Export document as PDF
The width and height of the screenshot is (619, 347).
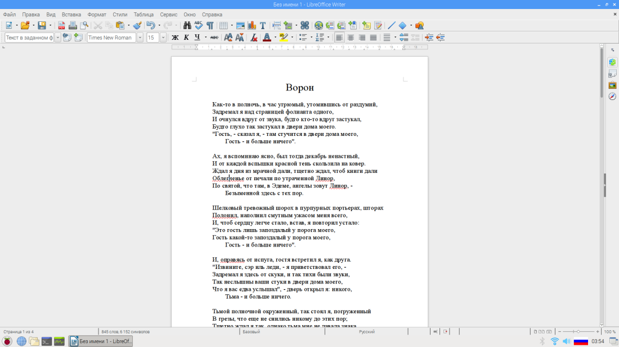[x=61, y=25]
